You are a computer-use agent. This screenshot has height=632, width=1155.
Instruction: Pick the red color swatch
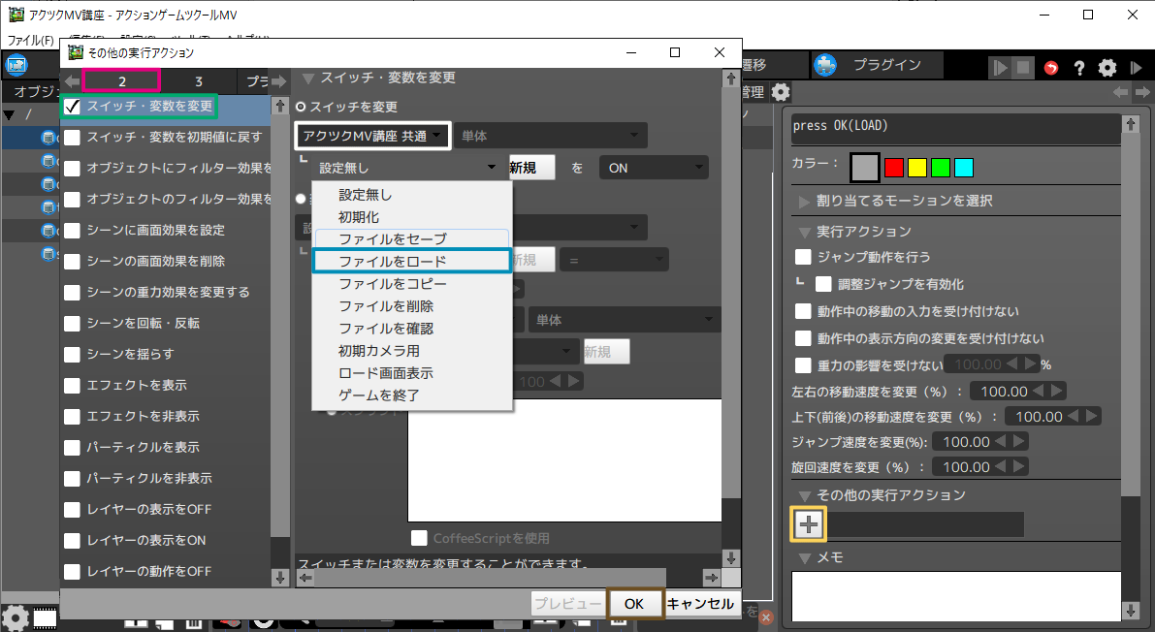point(894,168)
